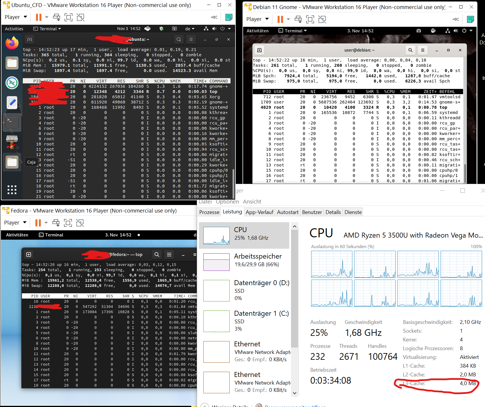Open the hammer and scroll app in the Ubuntu dock

click(12, 142)
